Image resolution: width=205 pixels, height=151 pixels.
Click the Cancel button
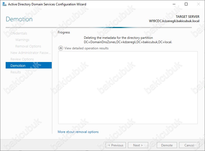coord(189,145)
